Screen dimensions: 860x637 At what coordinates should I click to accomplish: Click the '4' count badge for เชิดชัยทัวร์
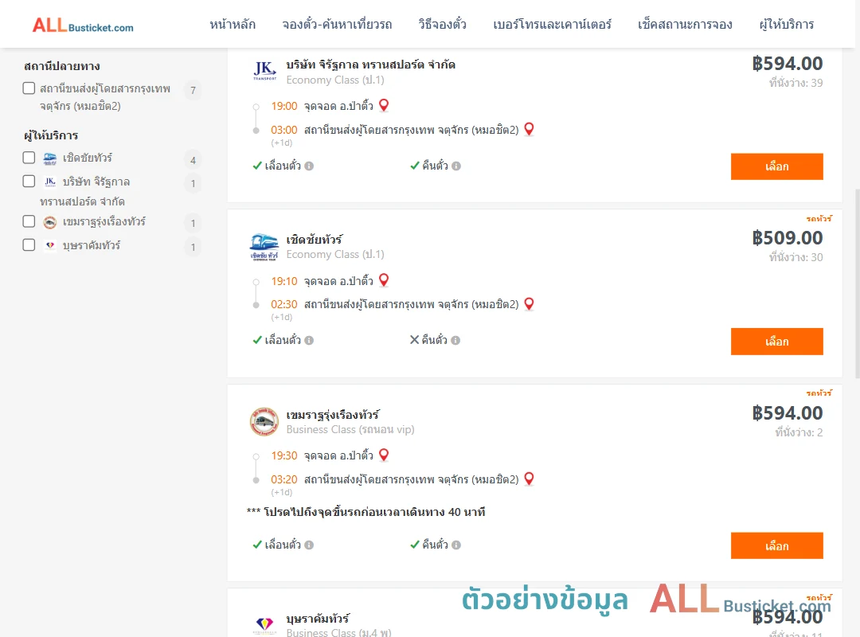click(x=193, y=160)
